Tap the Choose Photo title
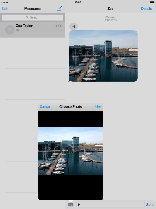The width and height of the screenshot is (156, 209). click(x=70, y=106)
